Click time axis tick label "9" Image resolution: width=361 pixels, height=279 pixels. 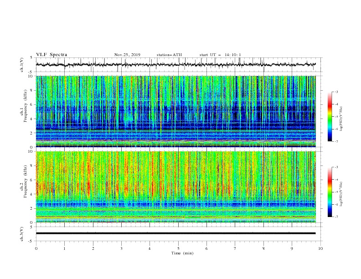[292, 248]
